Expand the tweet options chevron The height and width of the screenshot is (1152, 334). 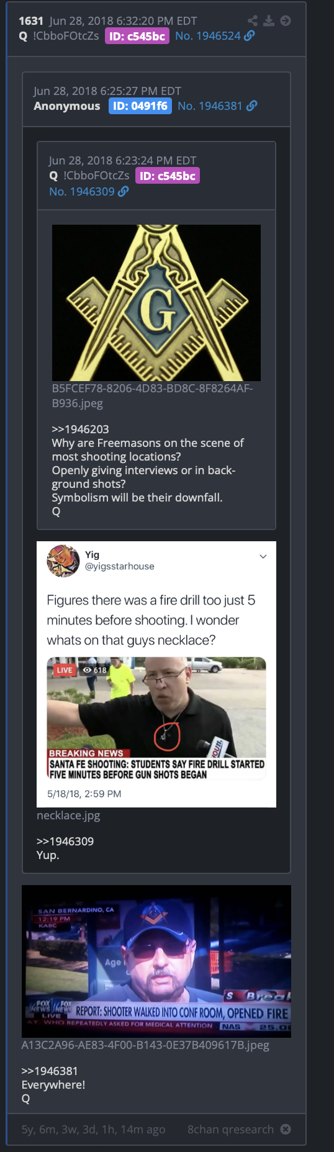click(x=263, y=556)
